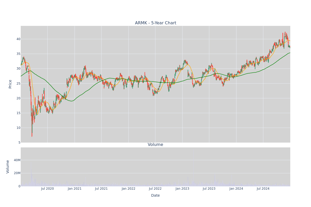The image size is (311, 207).
Task: Click the 'Jan 2022' date tick label
Action: (129, 189)
